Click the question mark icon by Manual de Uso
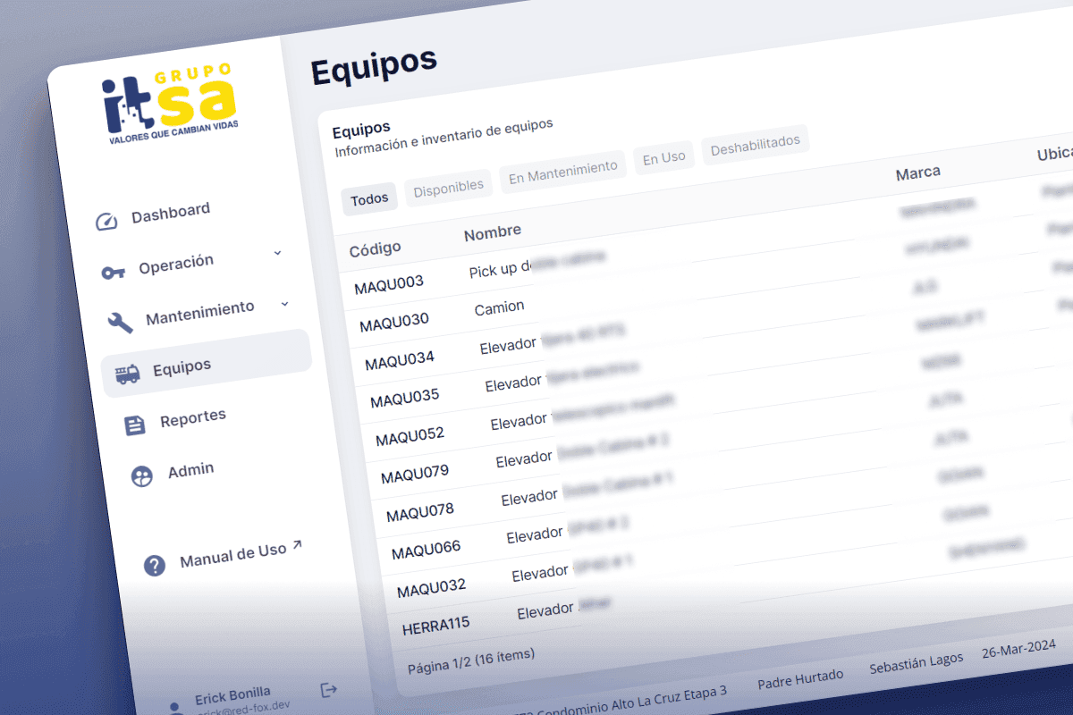 pos(154,566)
